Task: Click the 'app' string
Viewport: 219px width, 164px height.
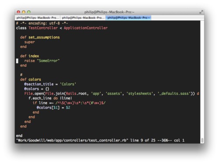Action: (x=96, y=93)
